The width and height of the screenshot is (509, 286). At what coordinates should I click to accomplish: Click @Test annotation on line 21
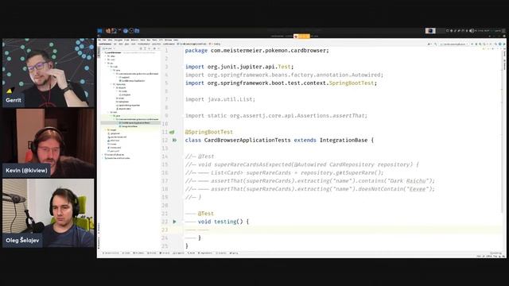(206, 214)
